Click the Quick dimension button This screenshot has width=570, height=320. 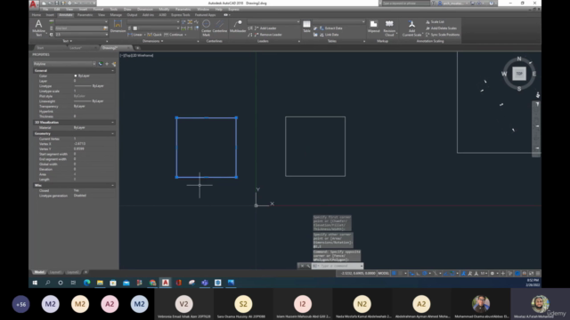point(154,35)
